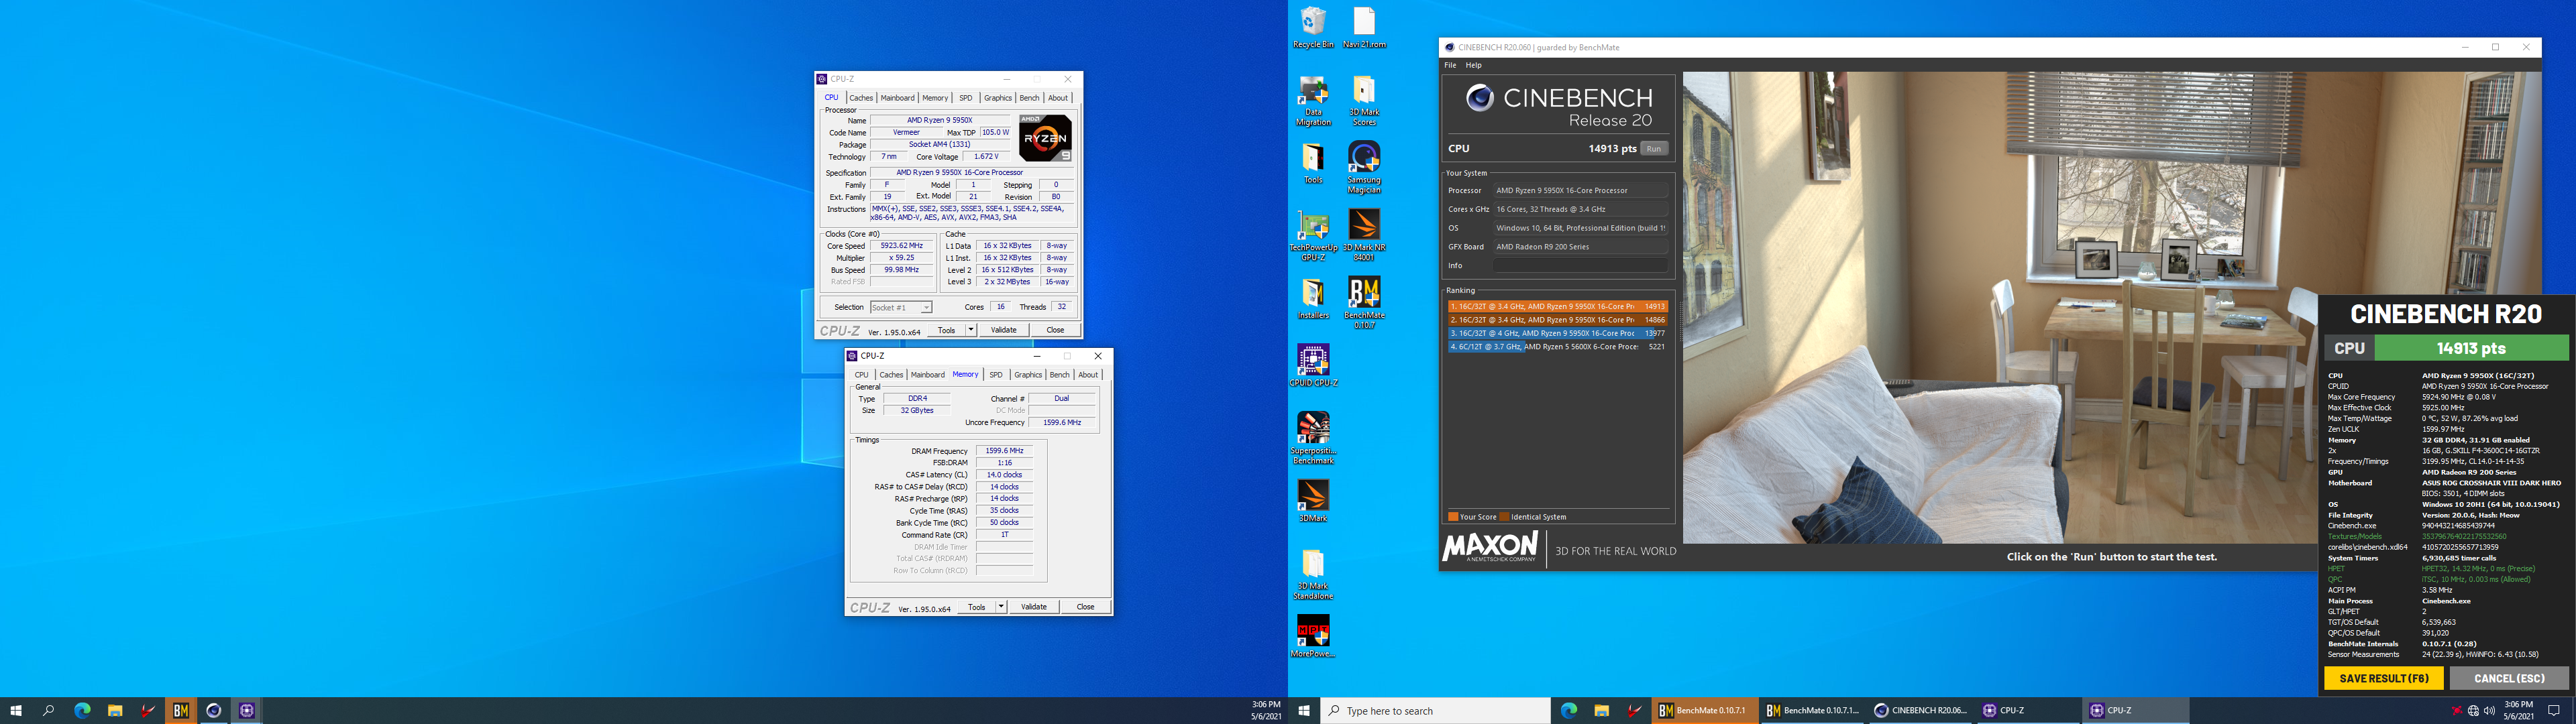The width and height of the screenshot is (2576, 724).
Task: Launch the MorePowerTool desktop shortcut
Action: (1312, 637)
